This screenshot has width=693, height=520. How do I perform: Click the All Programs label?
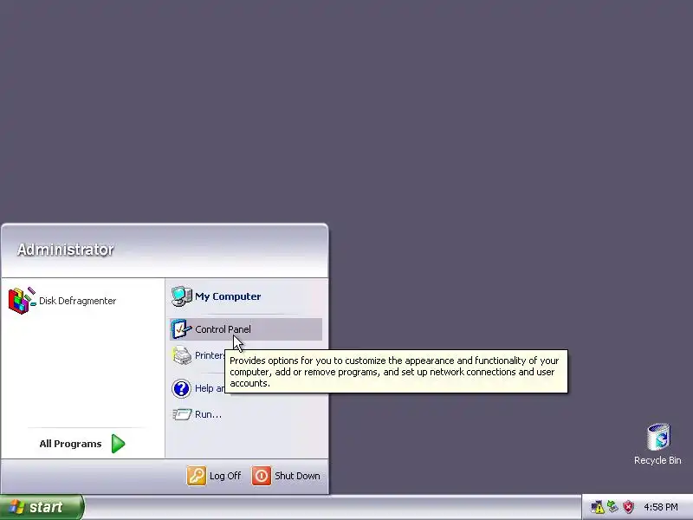70,444
